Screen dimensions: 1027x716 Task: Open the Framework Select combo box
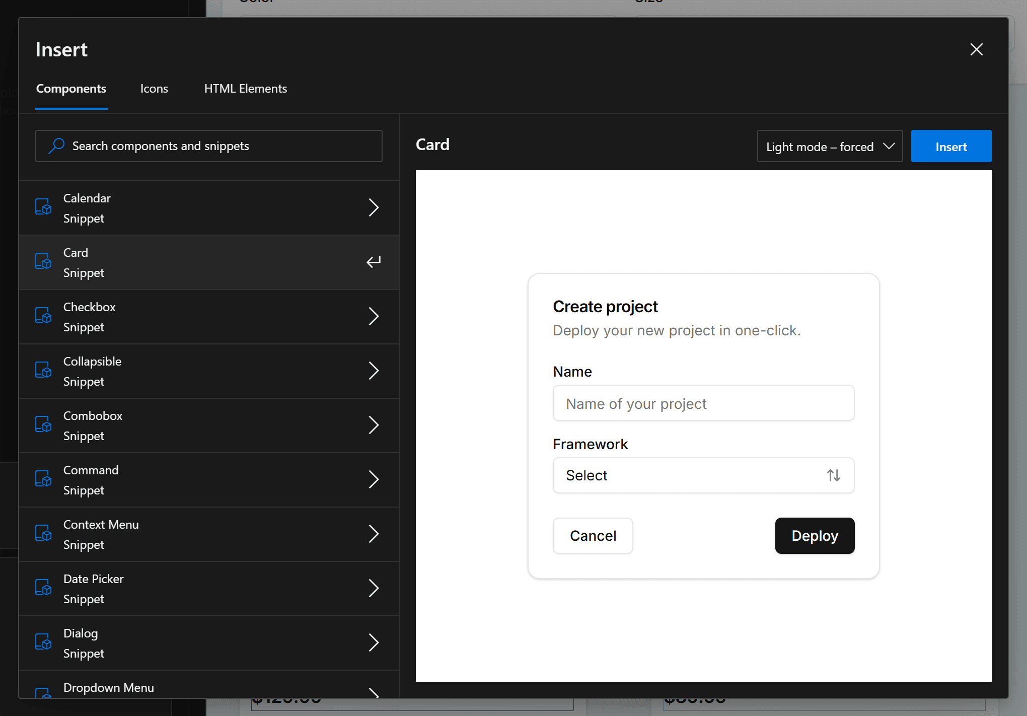point(703,475)
